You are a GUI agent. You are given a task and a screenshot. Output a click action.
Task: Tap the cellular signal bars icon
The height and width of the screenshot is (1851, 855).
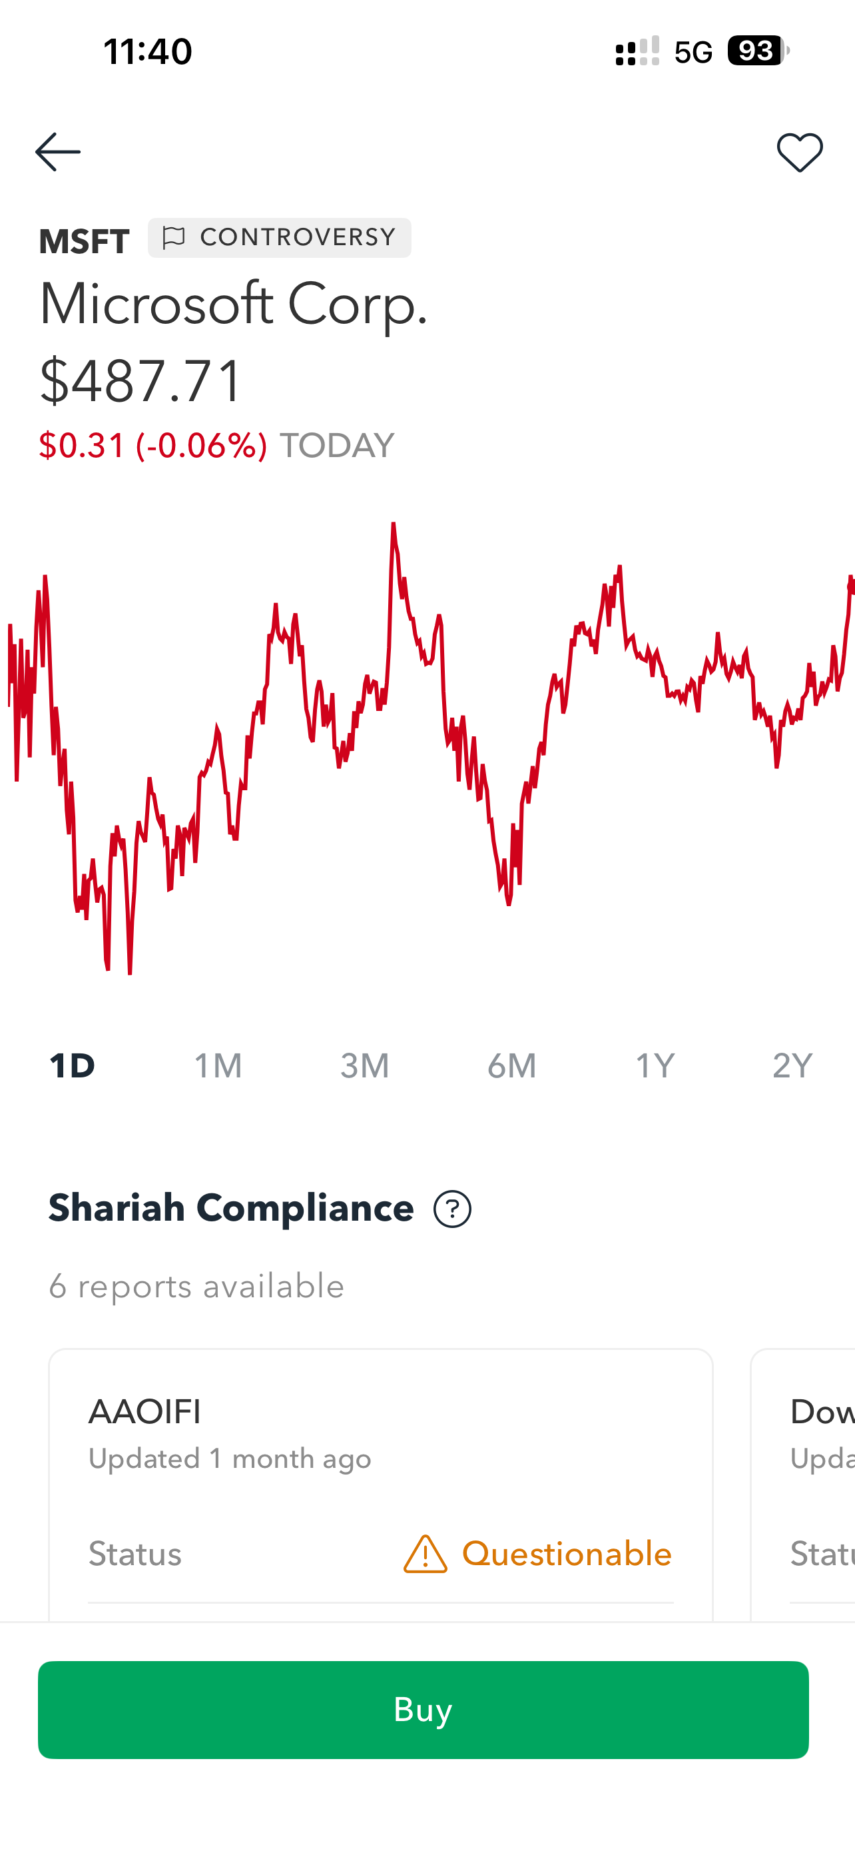pos(637,51)
